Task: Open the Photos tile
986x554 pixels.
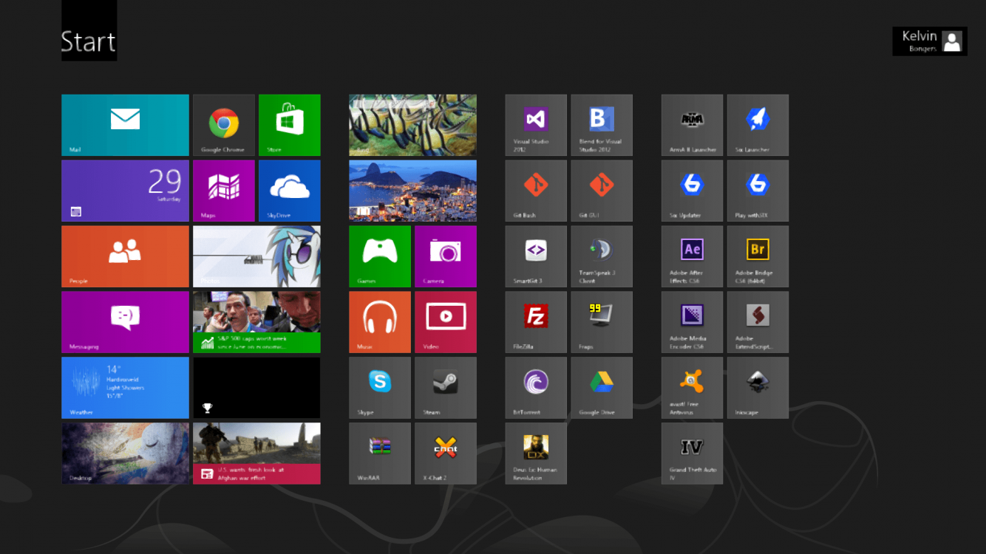Action: tap(256, 256)
